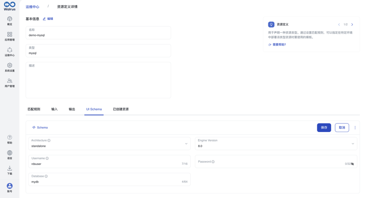Click the Database info icon
The image size is (366, 198).
click(x=46, y=176)
